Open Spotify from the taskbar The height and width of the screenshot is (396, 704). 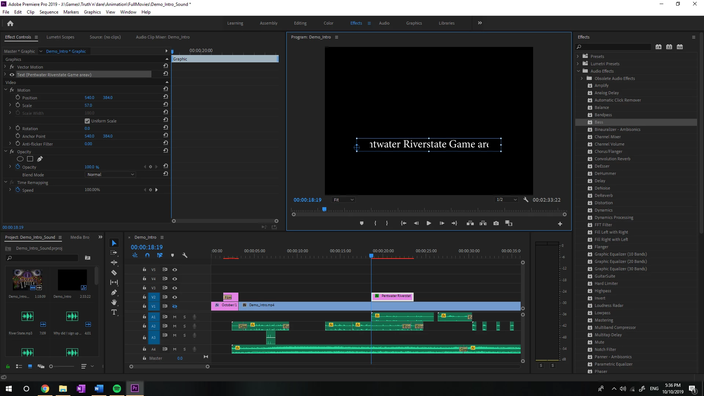117,389
